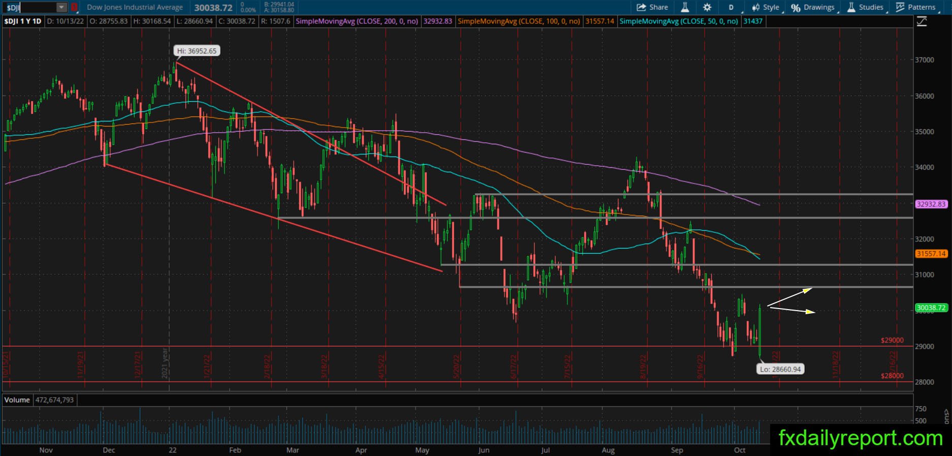Image resolution: width=952 pixels, height=456 pixels.
Task: Click the active drawing tool icon below Patterns
Action: [x=922, y=21]
